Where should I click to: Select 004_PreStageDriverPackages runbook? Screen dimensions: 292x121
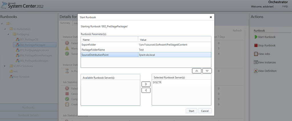click(x=36, y=56)
